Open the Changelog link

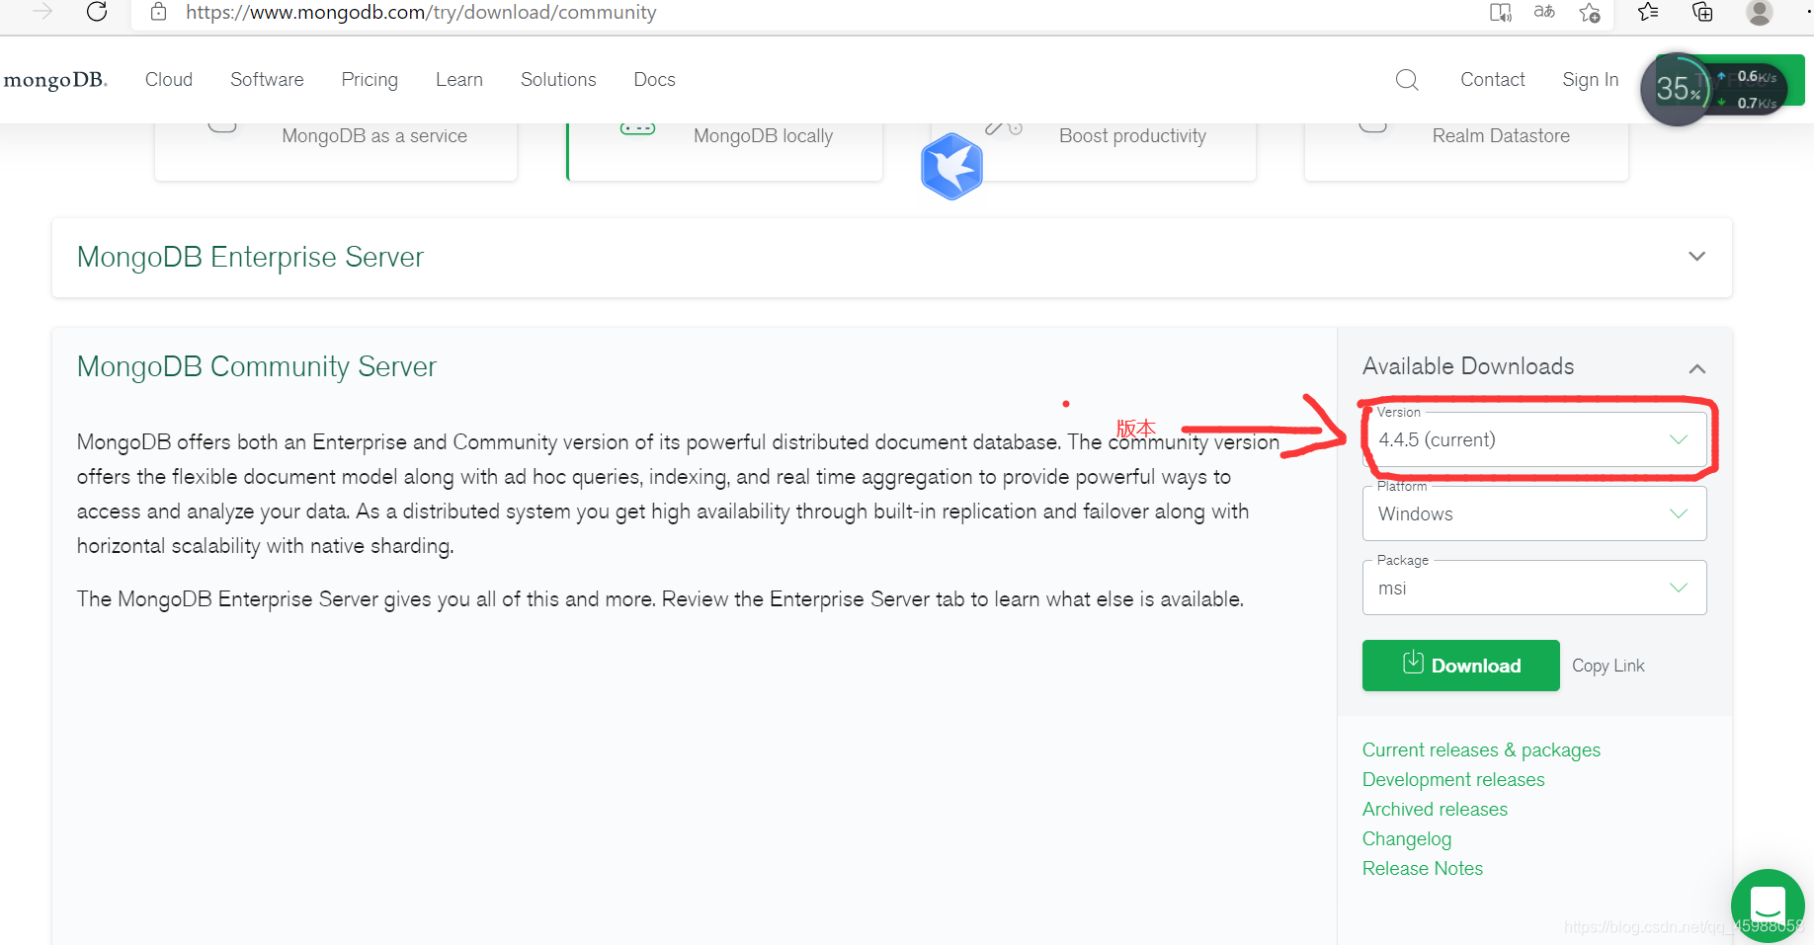pyautogui.click(x=1407, y=839)
